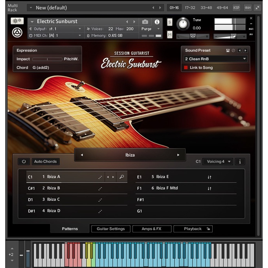Select the 17-32 rack page button
This screenshot has width=268, height=268.
[189, 8]
